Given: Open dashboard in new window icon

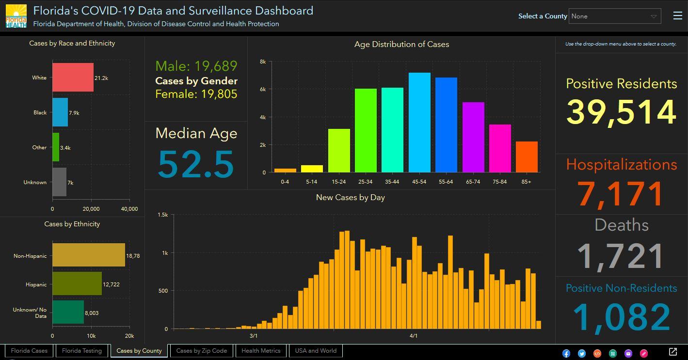Looking at the screenshot, I should click(x=673, y=352).
